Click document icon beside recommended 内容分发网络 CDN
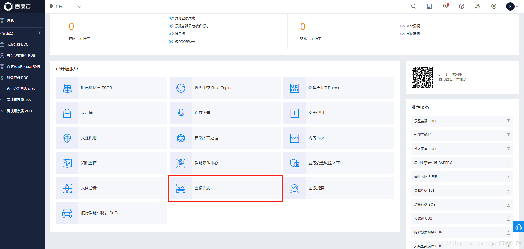 (508, 233)
